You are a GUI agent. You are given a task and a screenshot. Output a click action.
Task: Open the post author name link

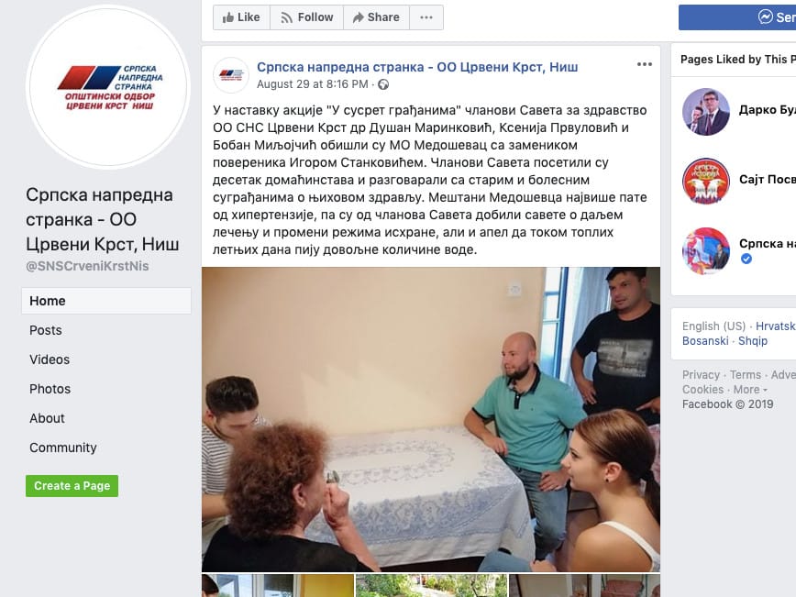pos(417,67)
